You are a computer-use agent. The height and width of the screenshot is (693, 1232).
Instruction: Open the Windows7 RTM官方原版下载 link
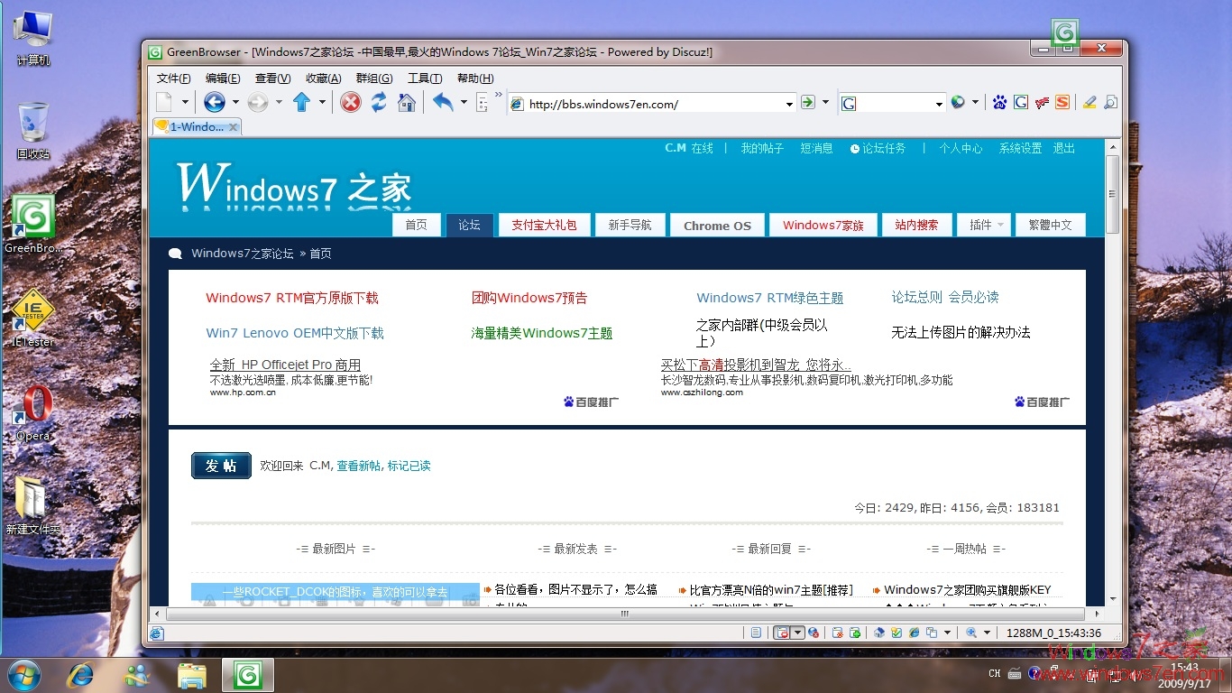pyautogui.click(x=291, y=296)
